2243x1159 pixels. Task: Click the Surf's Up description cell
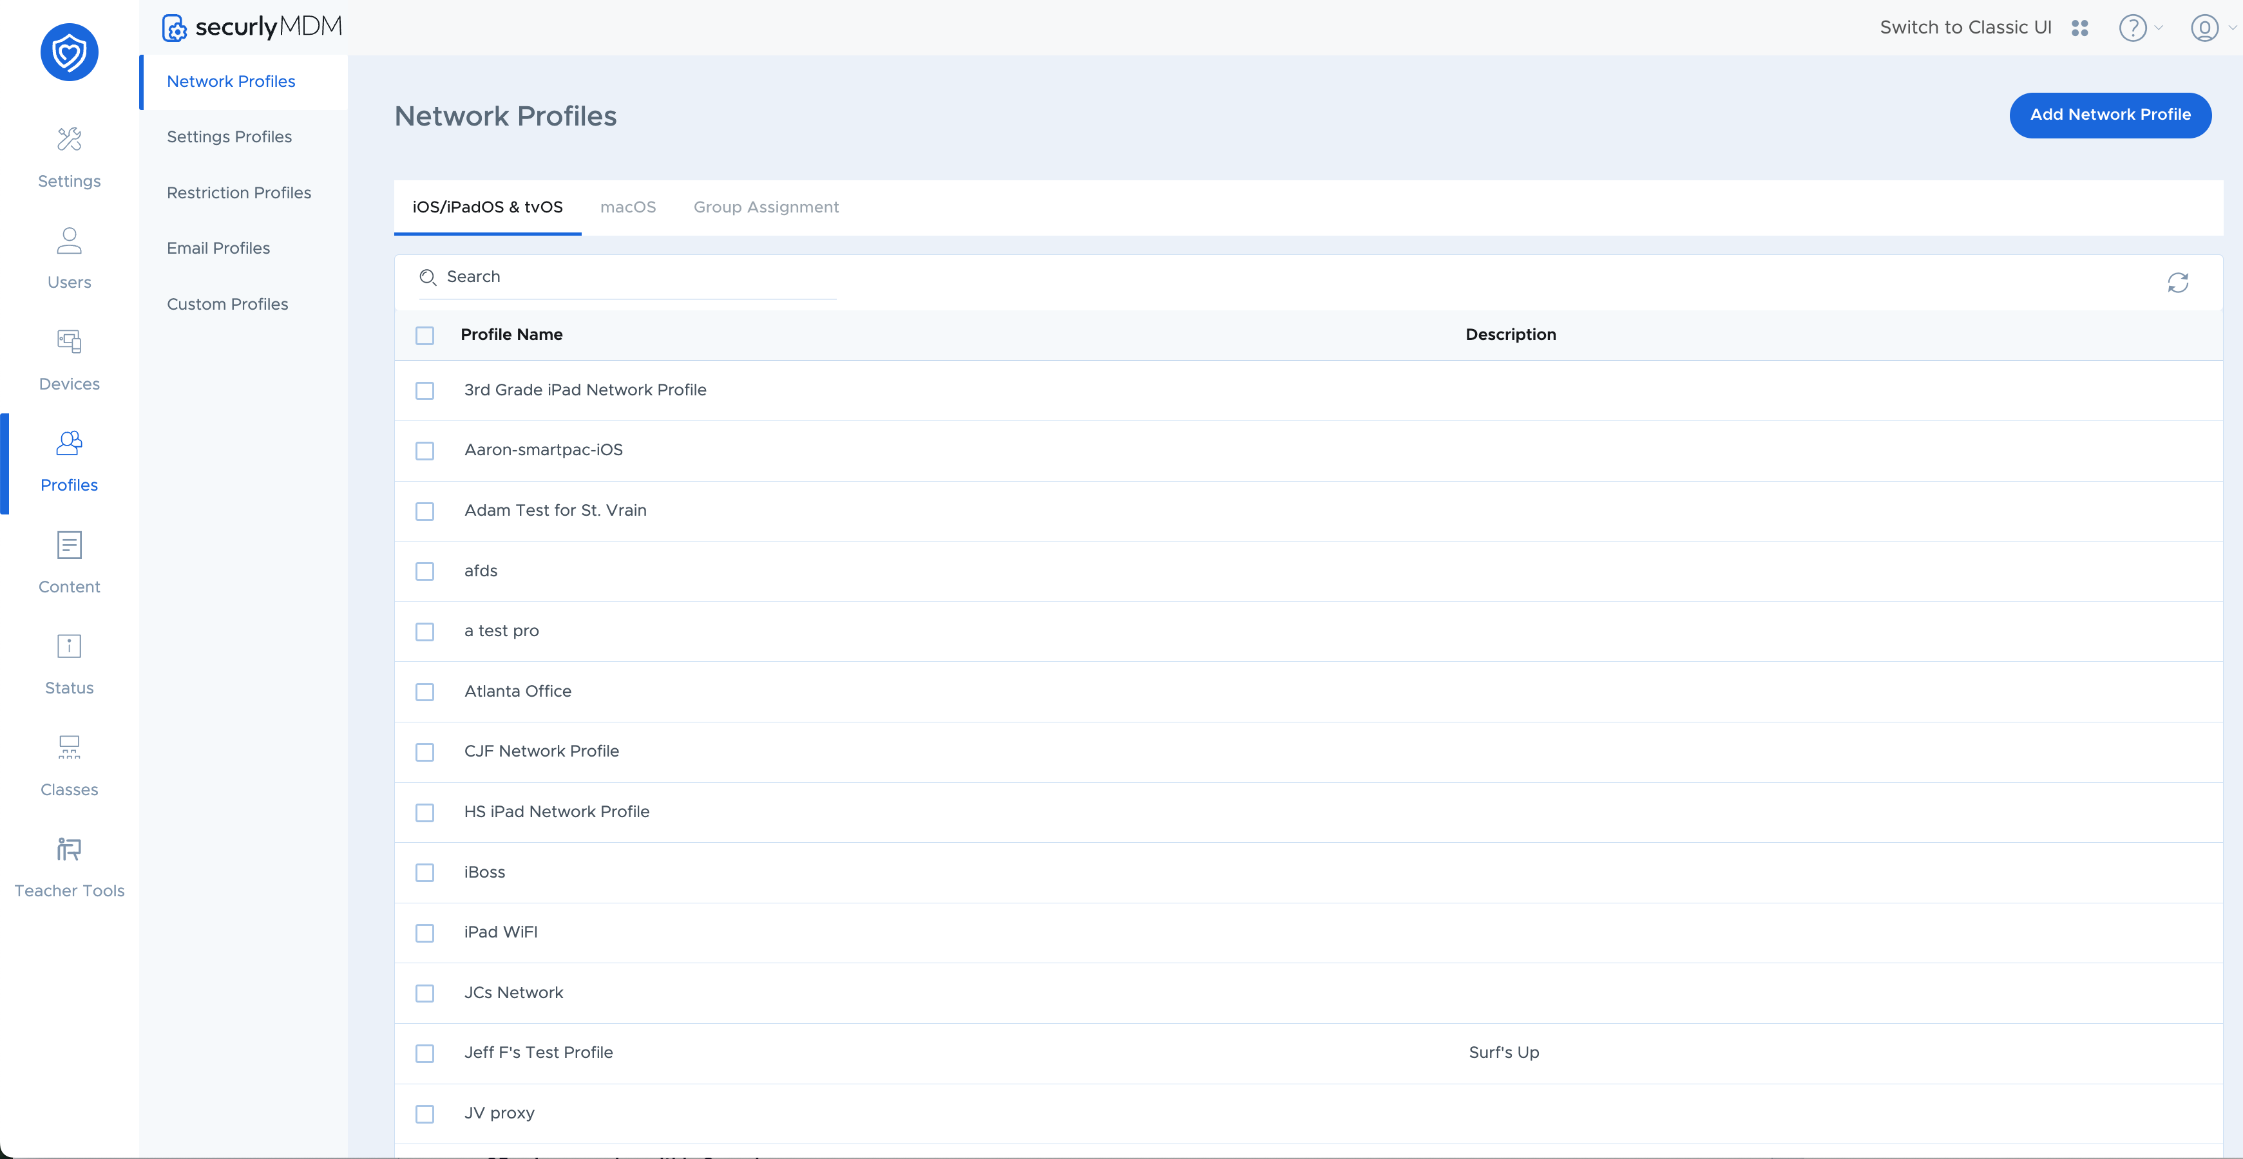(1503, 1053)
